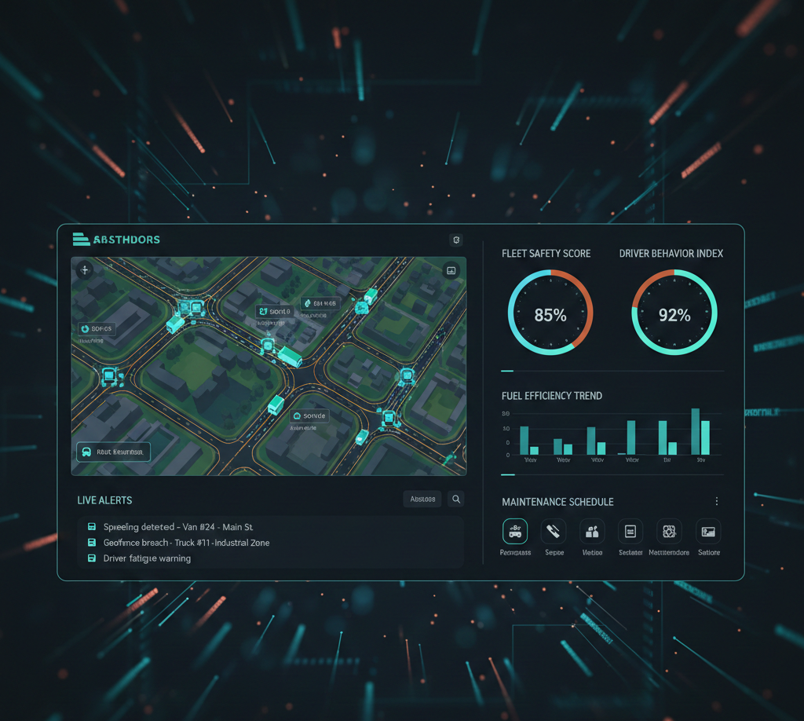
Task: Click the teal truck at map center
Action: pos(288,357)
